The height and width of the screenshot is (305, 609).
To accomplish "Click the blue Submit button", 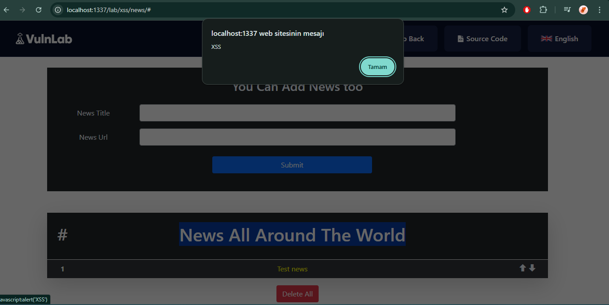I will [x=292, y=165].
